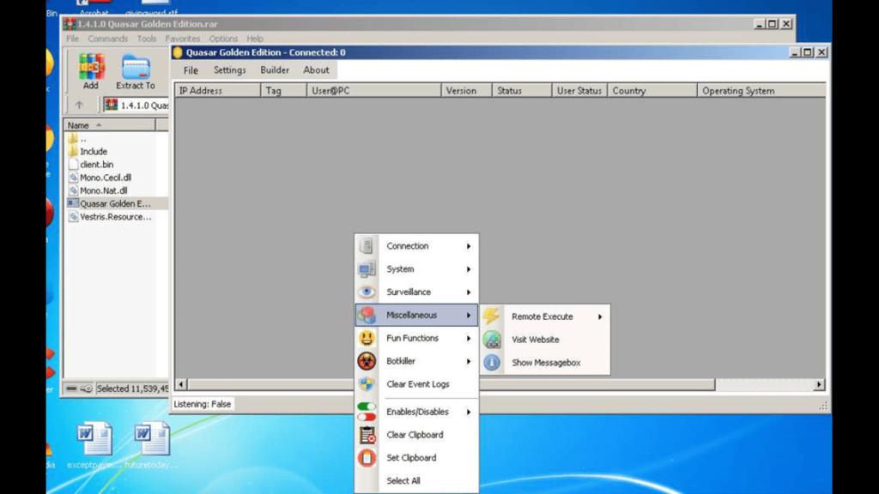Sort by the Tag column header
879x494 pixels.
283,91
